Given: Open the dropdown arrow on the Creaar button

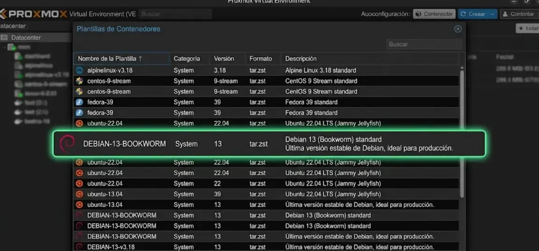Looking at the screenshot, I should pos(493,14).
